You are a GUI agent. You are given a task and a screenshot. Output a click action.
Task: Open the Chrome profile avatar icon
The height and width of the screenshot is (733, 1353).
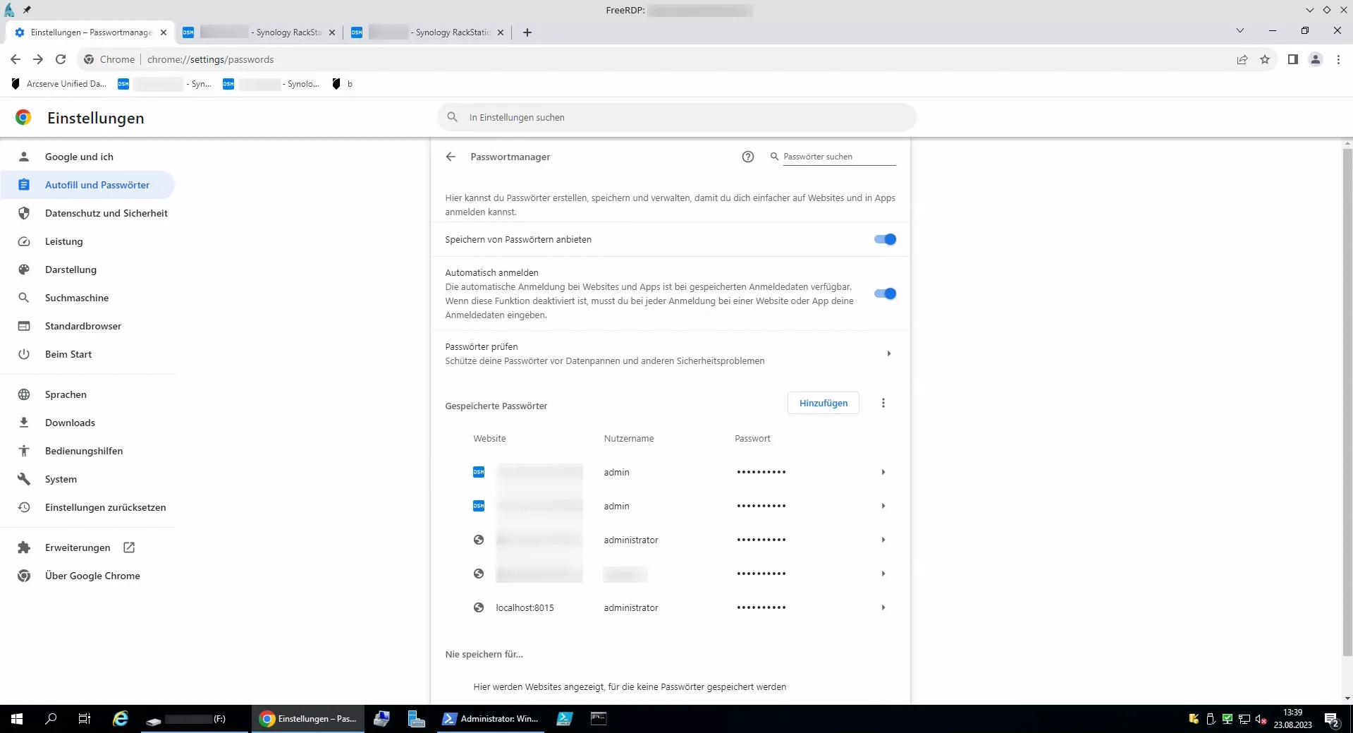[x=1315, y=59]
